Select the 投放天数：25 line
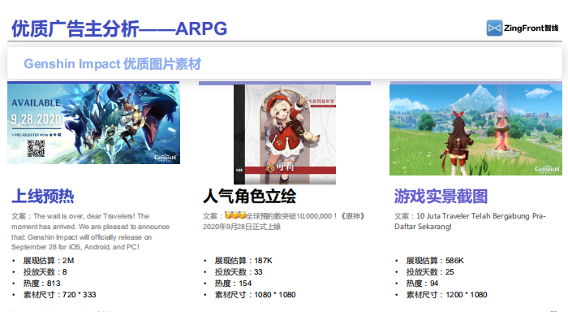 pos(430,271)
